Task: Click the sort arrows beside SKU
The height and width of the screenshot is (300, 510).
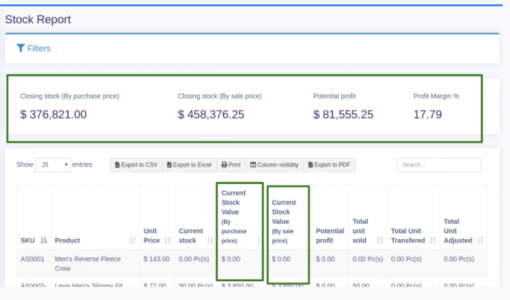Action: point(43,241)
